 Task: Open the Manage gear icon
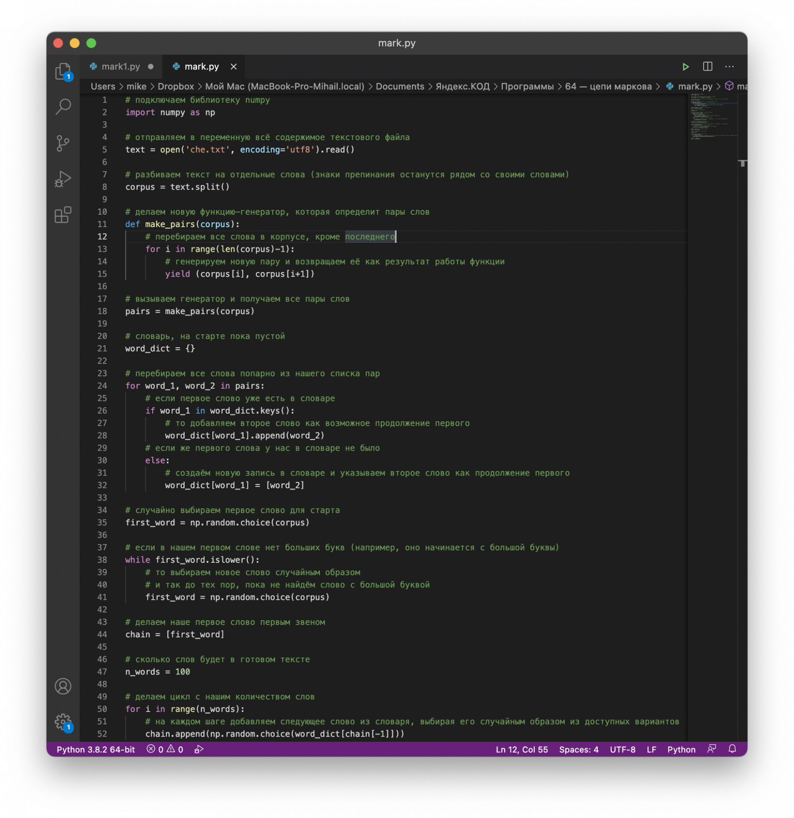(63, 722)
